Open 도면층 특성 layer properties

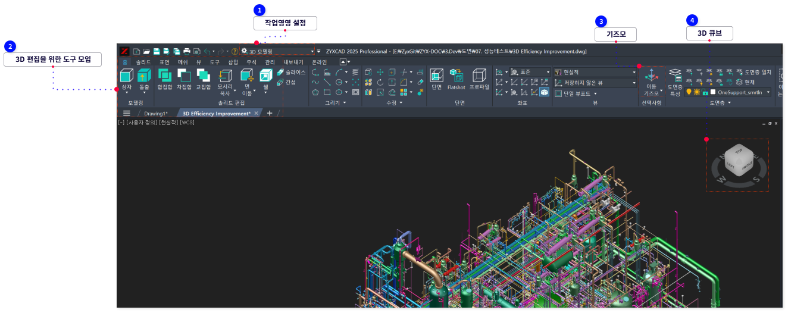(675, 82)
